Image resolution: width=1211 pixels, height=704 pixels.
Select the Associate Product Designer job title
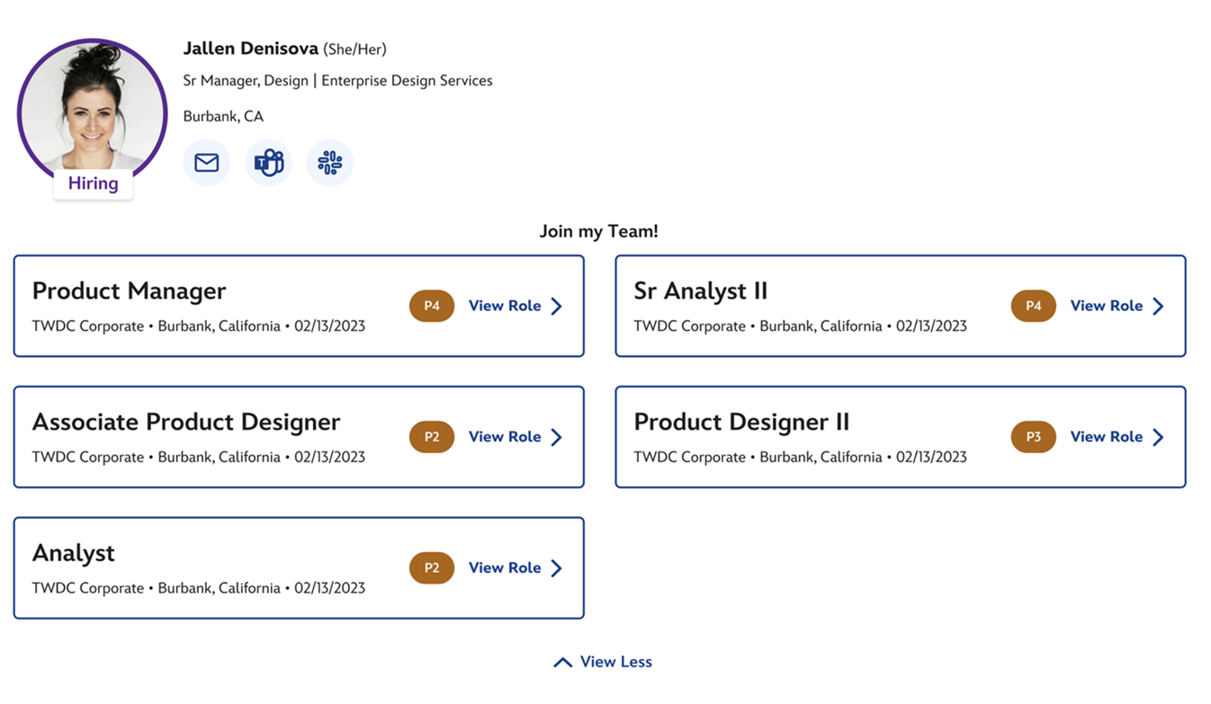pyautogui.click(x=186, y=422)
